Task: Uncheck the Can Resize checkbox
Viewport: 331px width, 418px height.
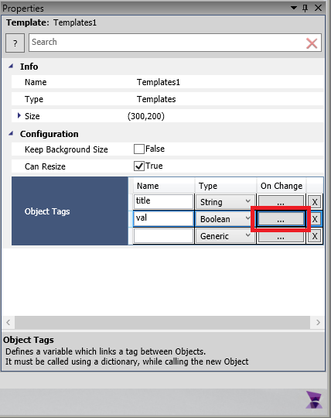Action: (x=138, y=166)
